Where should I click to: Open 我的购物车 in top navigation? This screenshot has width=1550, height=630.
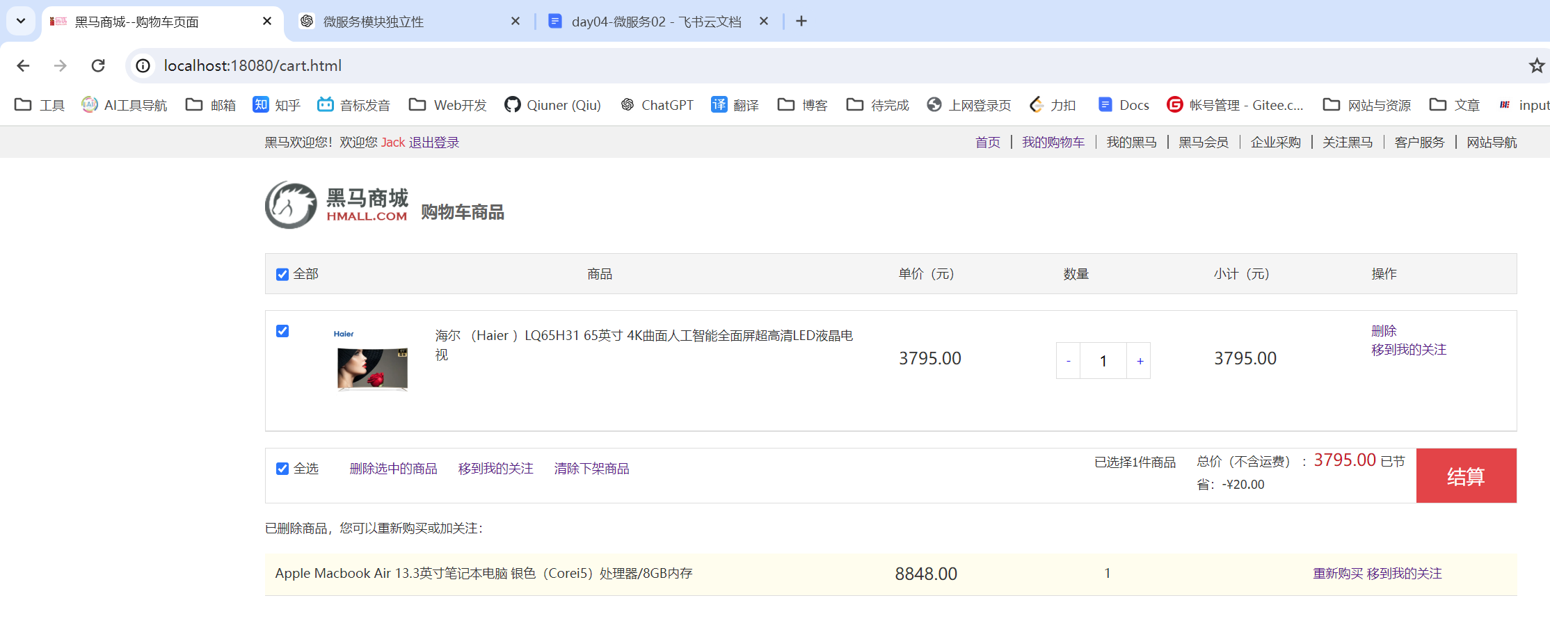(x=1053, y=143)
